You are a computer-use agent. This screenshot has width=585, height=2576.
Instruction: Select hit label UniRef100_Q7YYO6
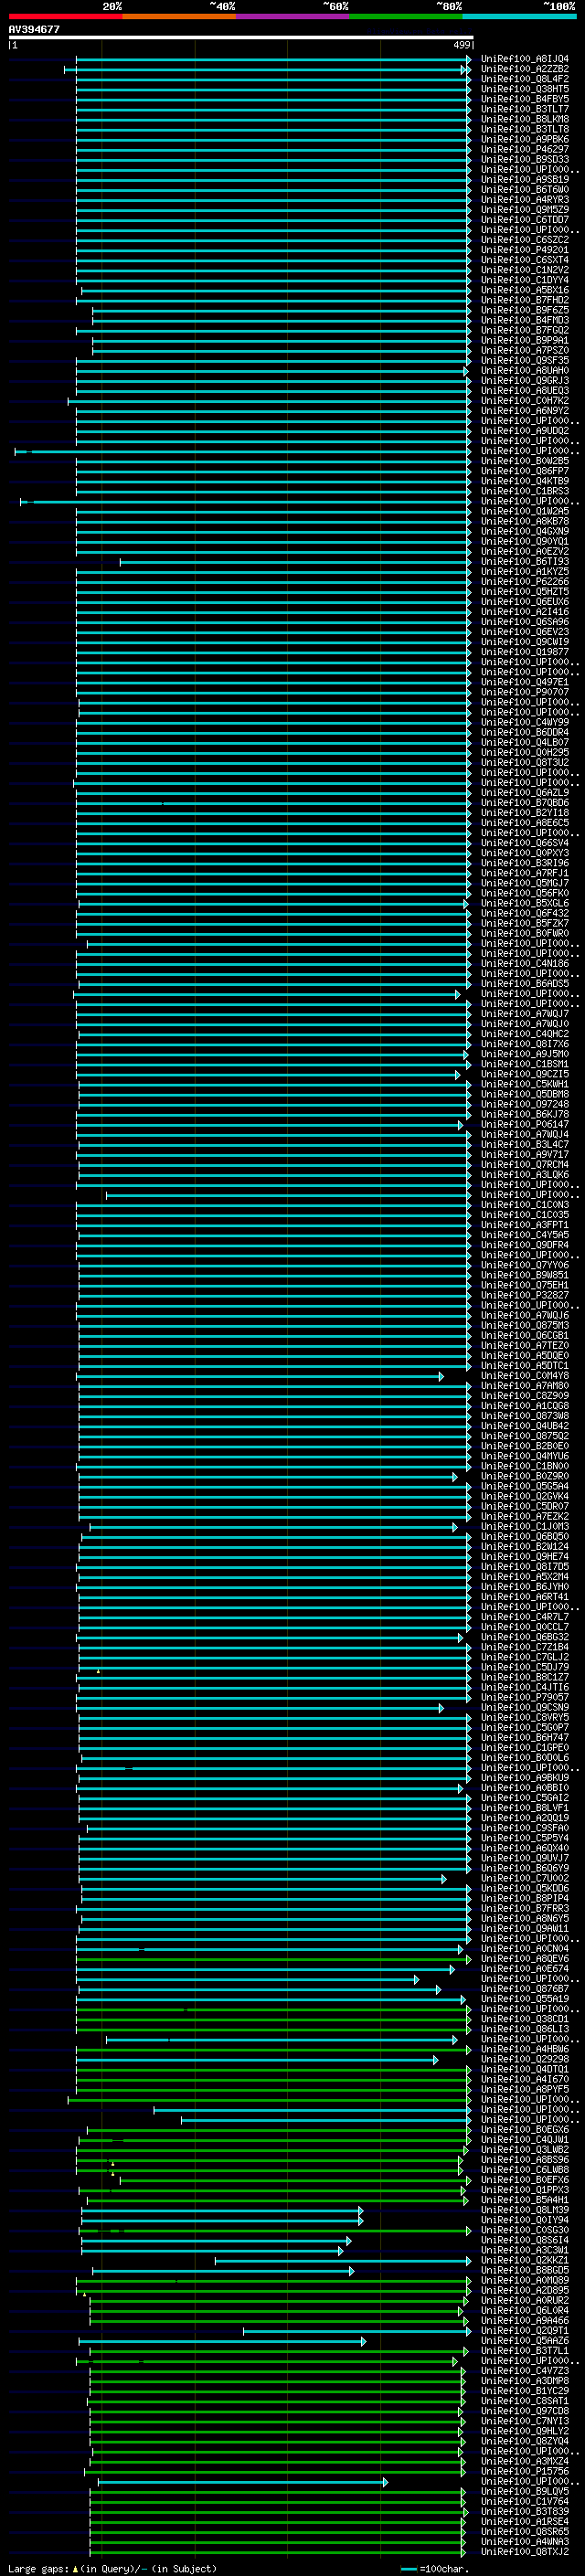coord(524,1265)
